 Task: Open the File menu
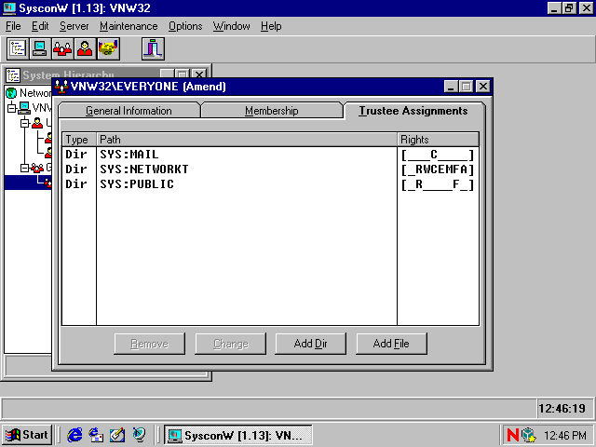point(13,26)
